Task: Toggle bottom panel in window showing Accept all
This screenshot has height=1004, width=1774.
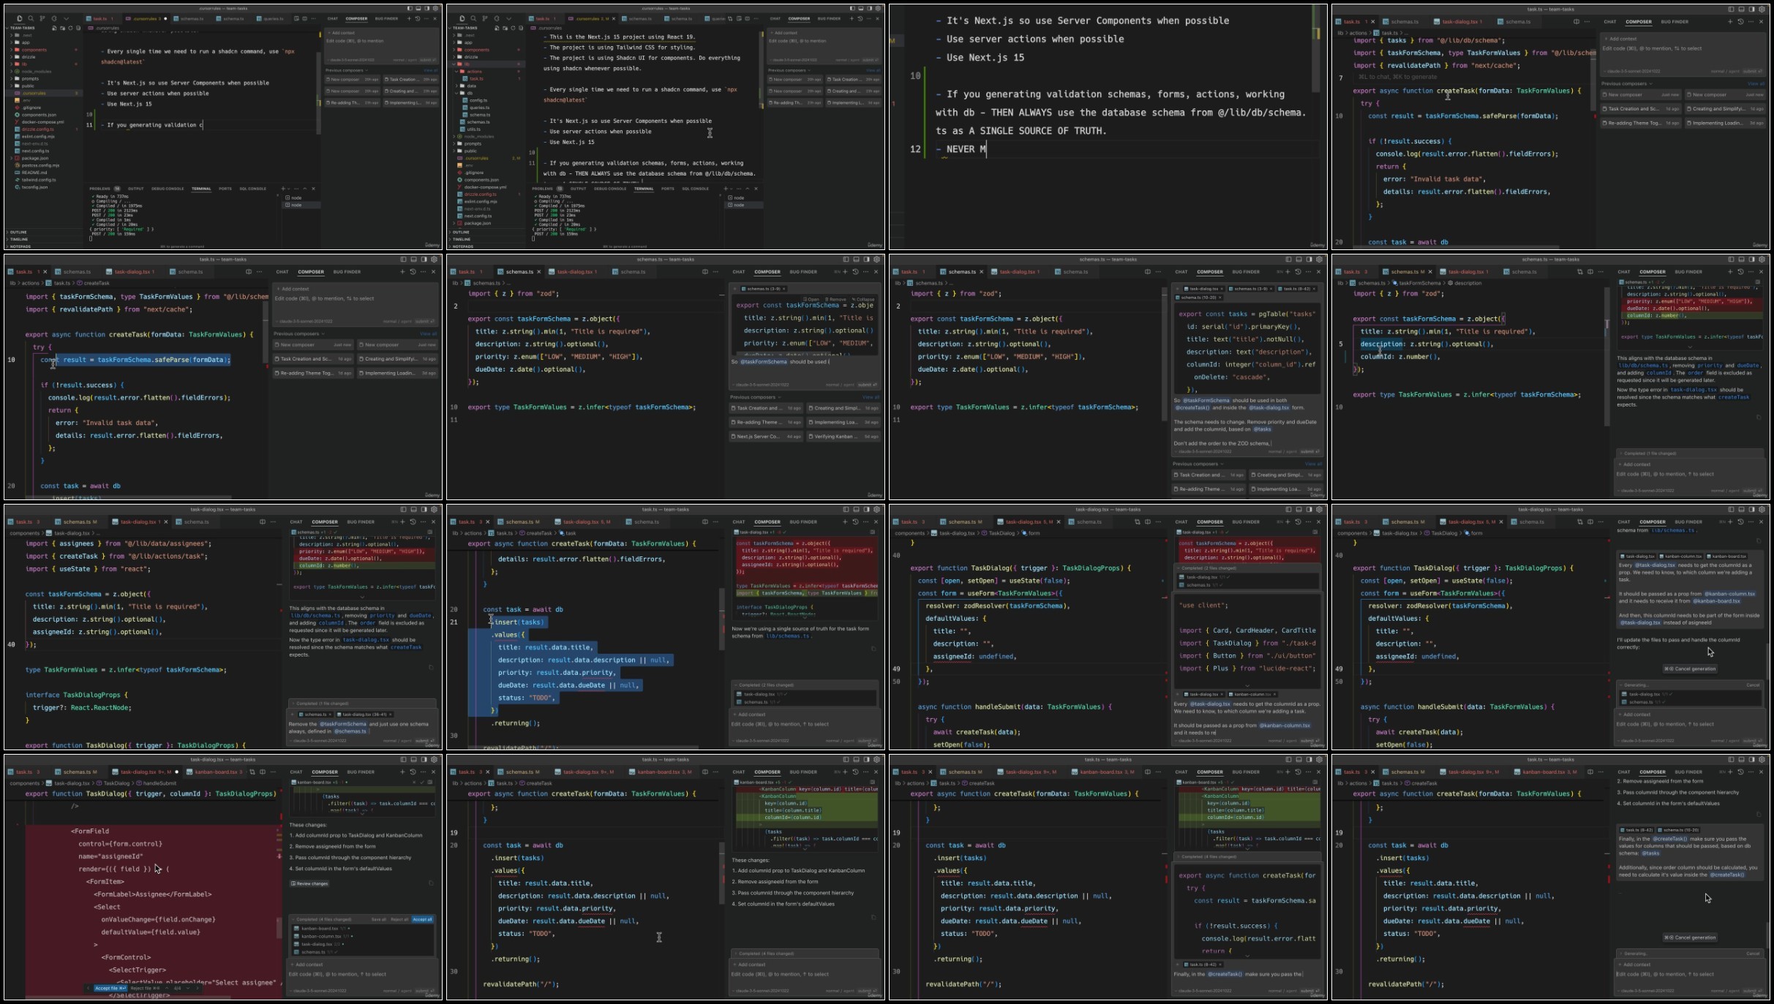Action: (x=413, y=760)
